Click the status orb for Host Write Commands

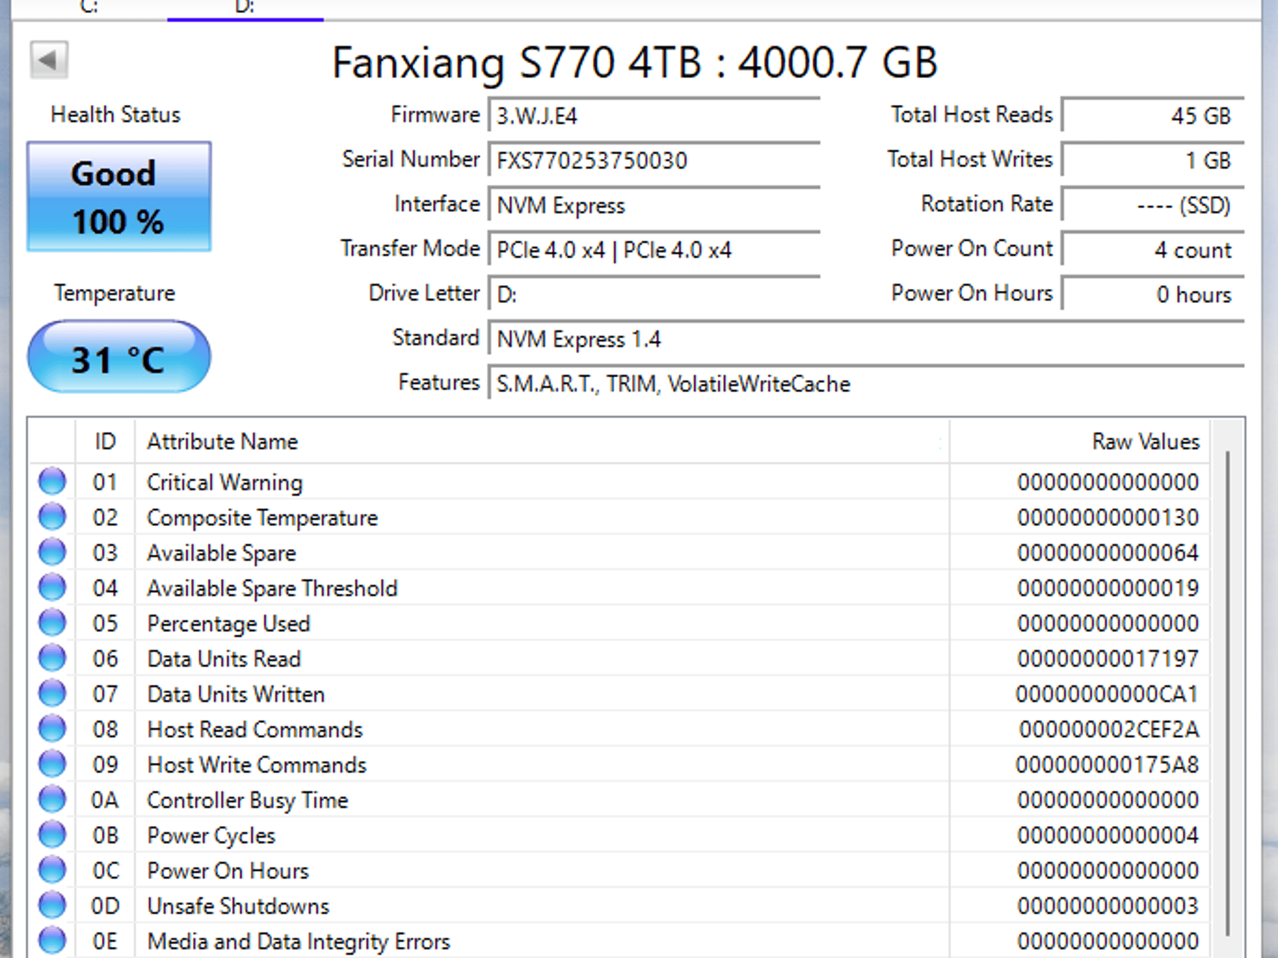coord(52,764)
